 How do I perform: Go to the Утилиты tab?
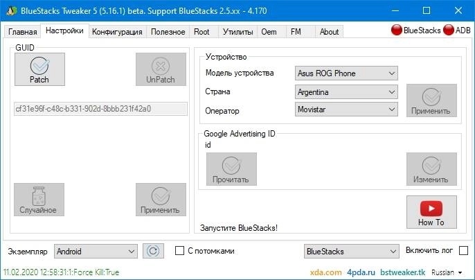(x=238, y=32)
